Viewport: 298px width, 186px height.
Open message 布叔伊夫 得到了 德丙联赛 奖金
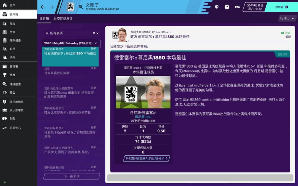70,155
